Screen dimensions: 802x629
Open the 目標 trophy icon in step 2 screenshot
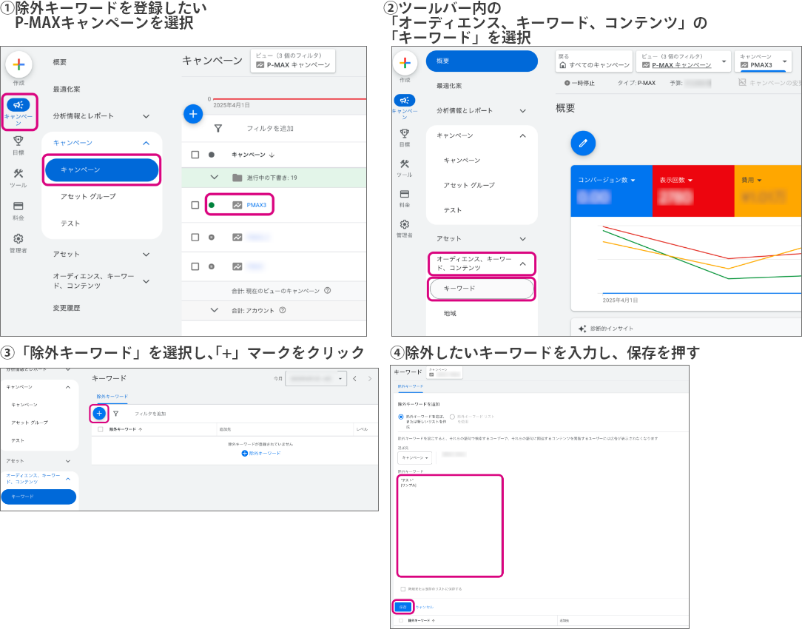405,133
